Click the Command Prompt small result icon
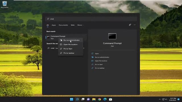The image size is (182, 102). [48, 37]
